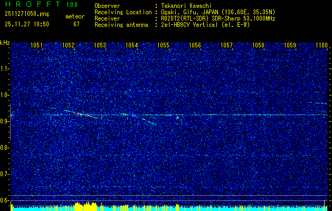Image resolution: width=332 pixels, height=211 pixels.
Task: Click the 1.0 kHz axis label
Action: point(4,95)
